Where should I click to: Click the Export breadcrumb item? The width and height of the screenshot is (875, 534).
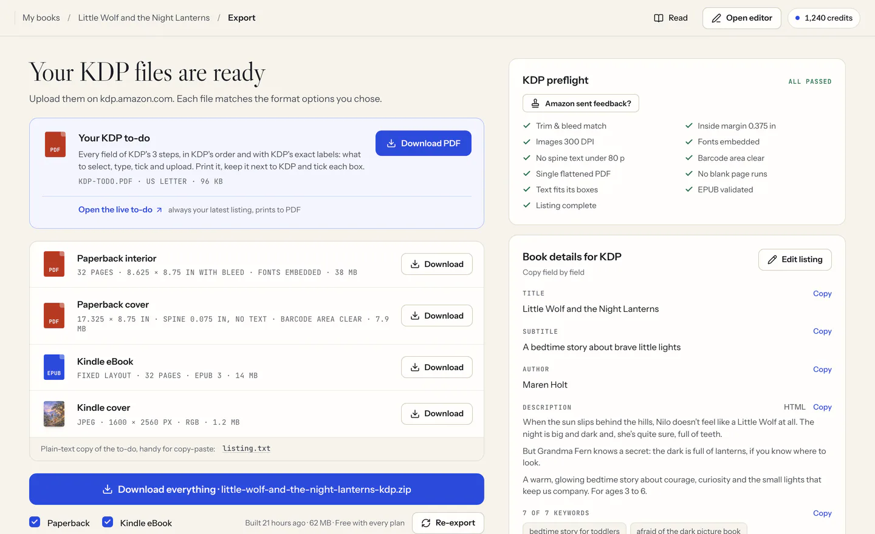pos(242,18)
